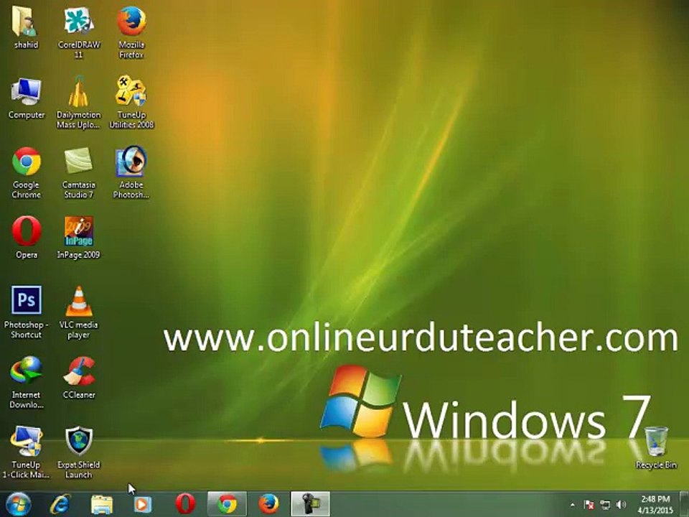Select the Recycle Bin icon
The height and width of the screenshot is (517, 689).
(656, 447)
